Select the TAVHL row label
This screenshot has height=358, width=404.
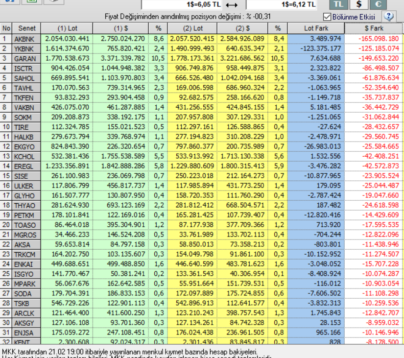pos(26,88)
